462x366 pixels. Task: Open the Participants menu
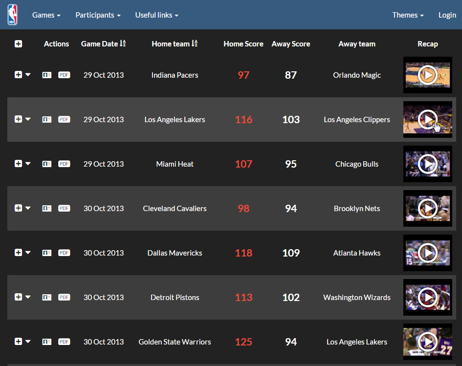click(x=98, y=15)
